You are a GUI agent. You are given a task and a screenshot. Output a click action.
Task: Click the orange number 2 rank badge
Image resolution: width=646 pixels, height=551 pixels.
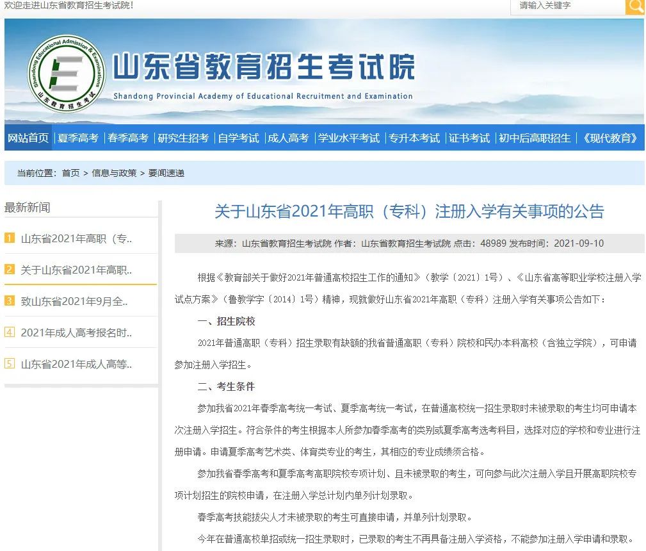click(10, 269)
